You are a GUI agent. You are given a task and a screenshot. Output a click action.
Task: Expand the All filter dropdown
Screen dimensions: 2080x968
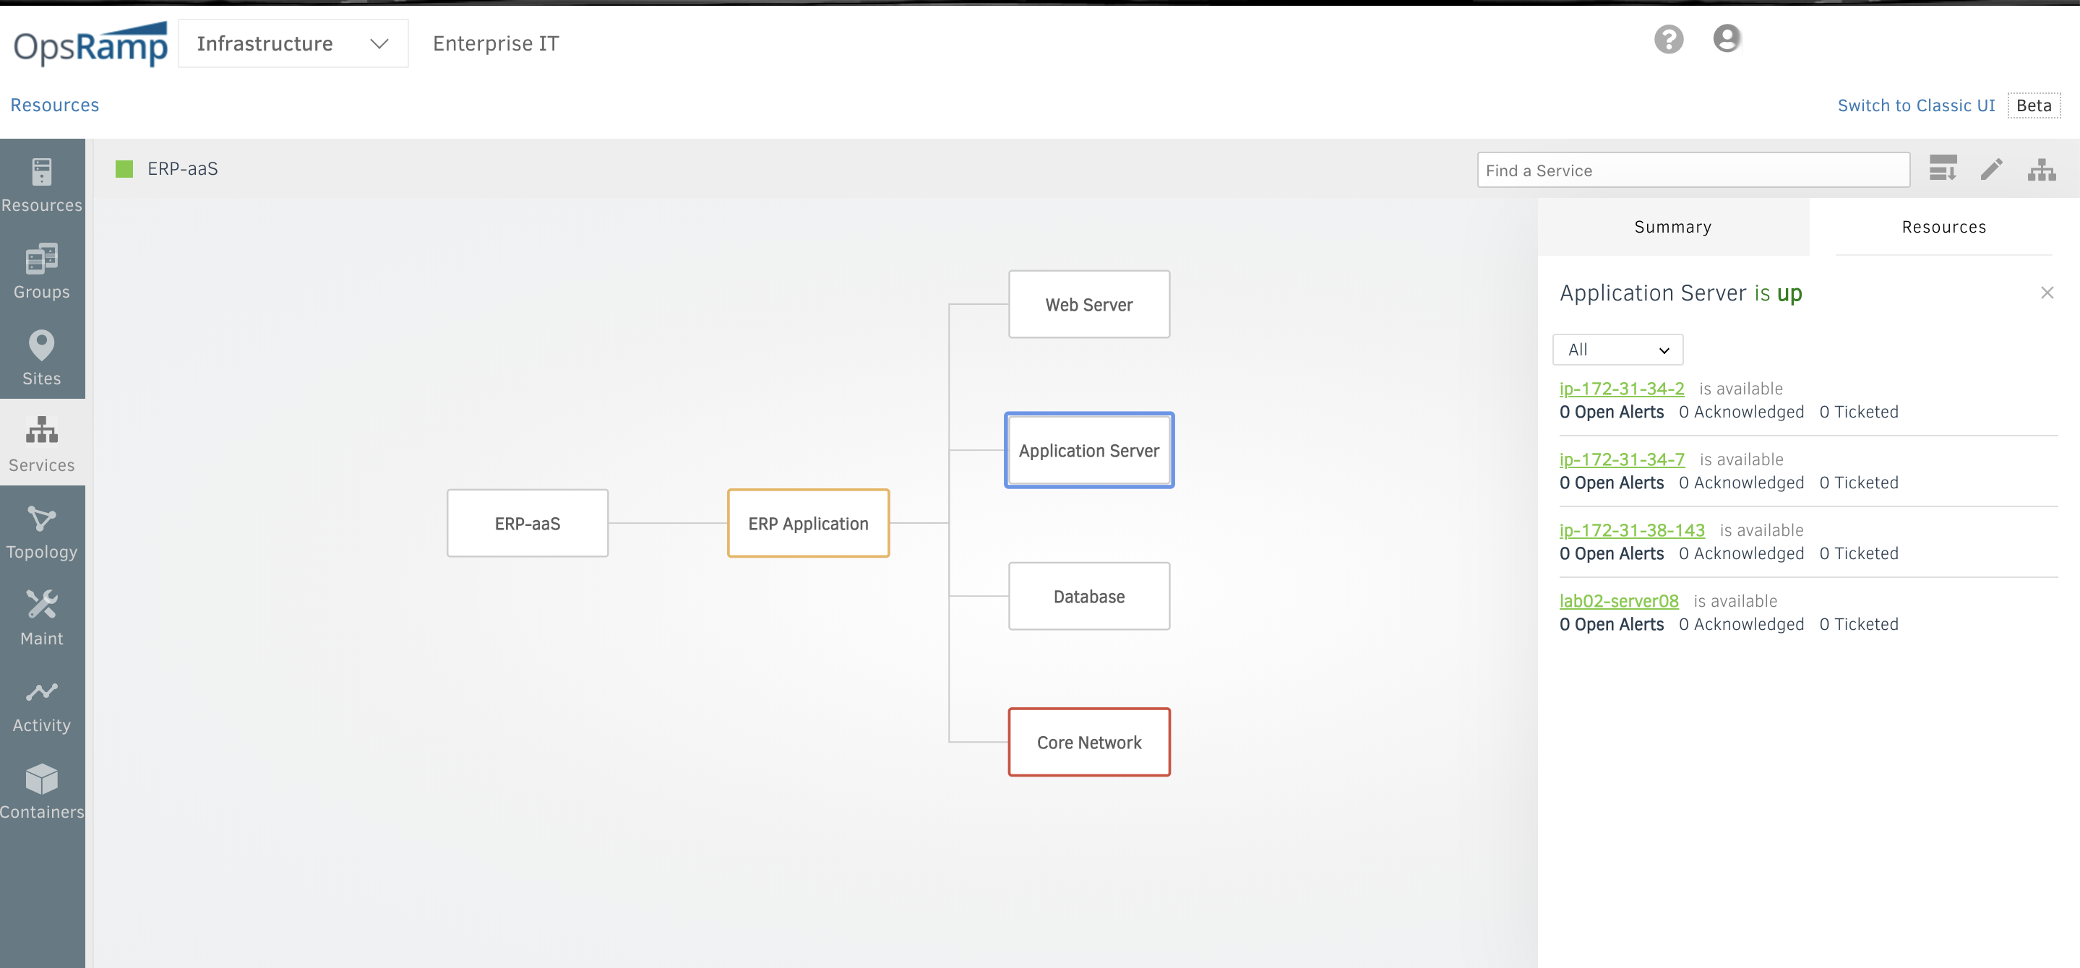[x=1617, y=349]
